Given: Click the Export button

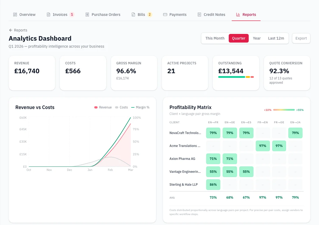Looking at the screenshot, I should coord(301,38).
